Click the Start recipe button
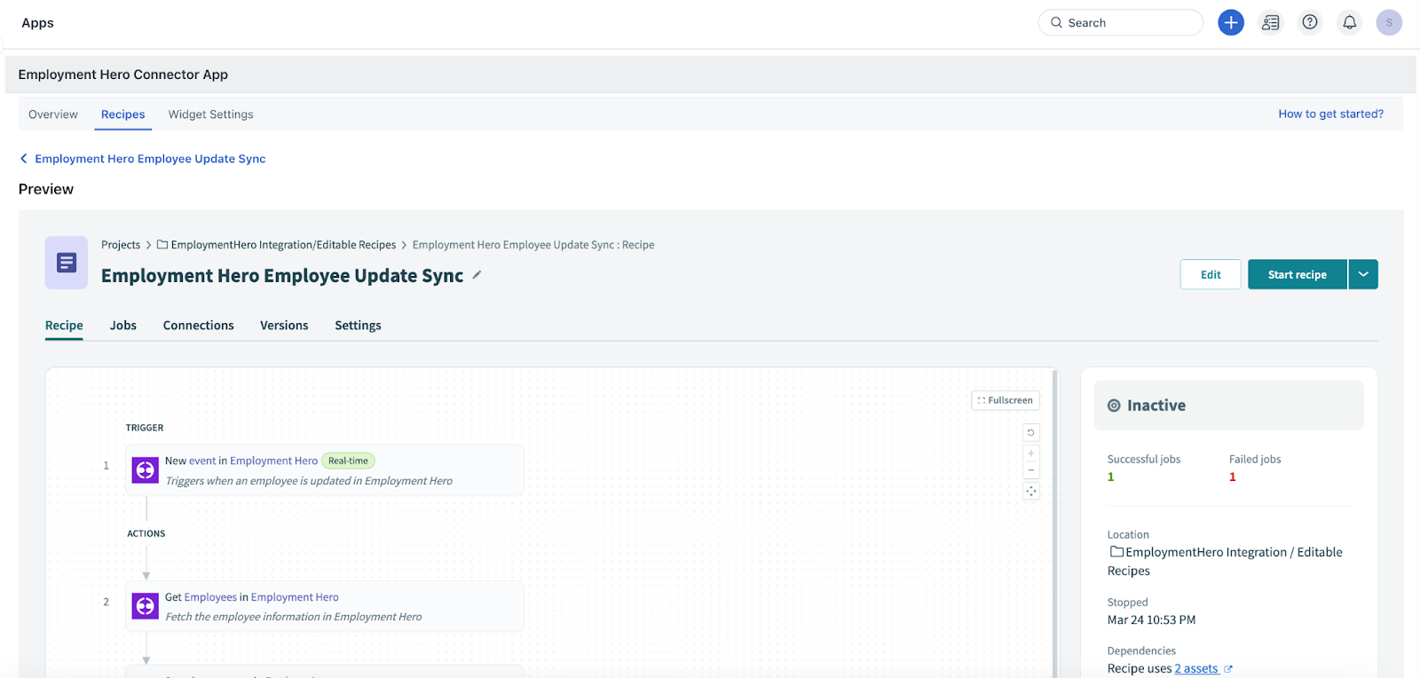 click(1297, 274)
